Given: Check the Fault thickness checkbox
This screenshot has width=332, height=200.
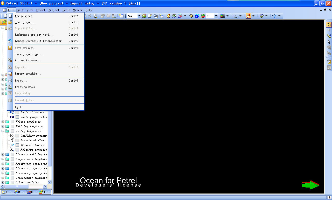Looking at the screenshot, I should pyautogui.click(x=17, y=112).
